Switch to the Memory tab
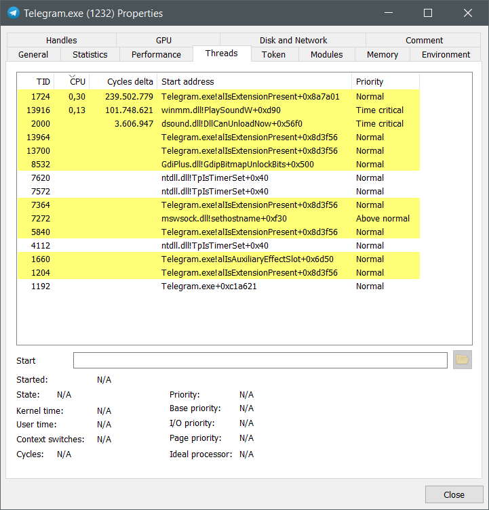Screen dimensions: 489x510 tap(383, 55)
